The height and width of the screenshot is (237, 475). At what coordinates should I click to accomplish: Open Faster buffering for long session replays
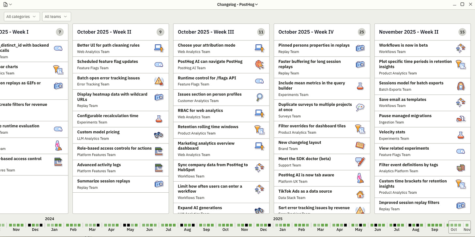[x=322, y=67]
